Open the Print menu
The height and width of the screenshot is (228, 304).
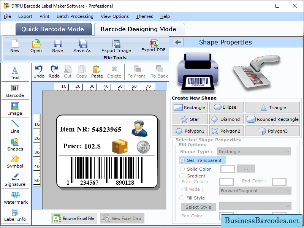point(44,16)
